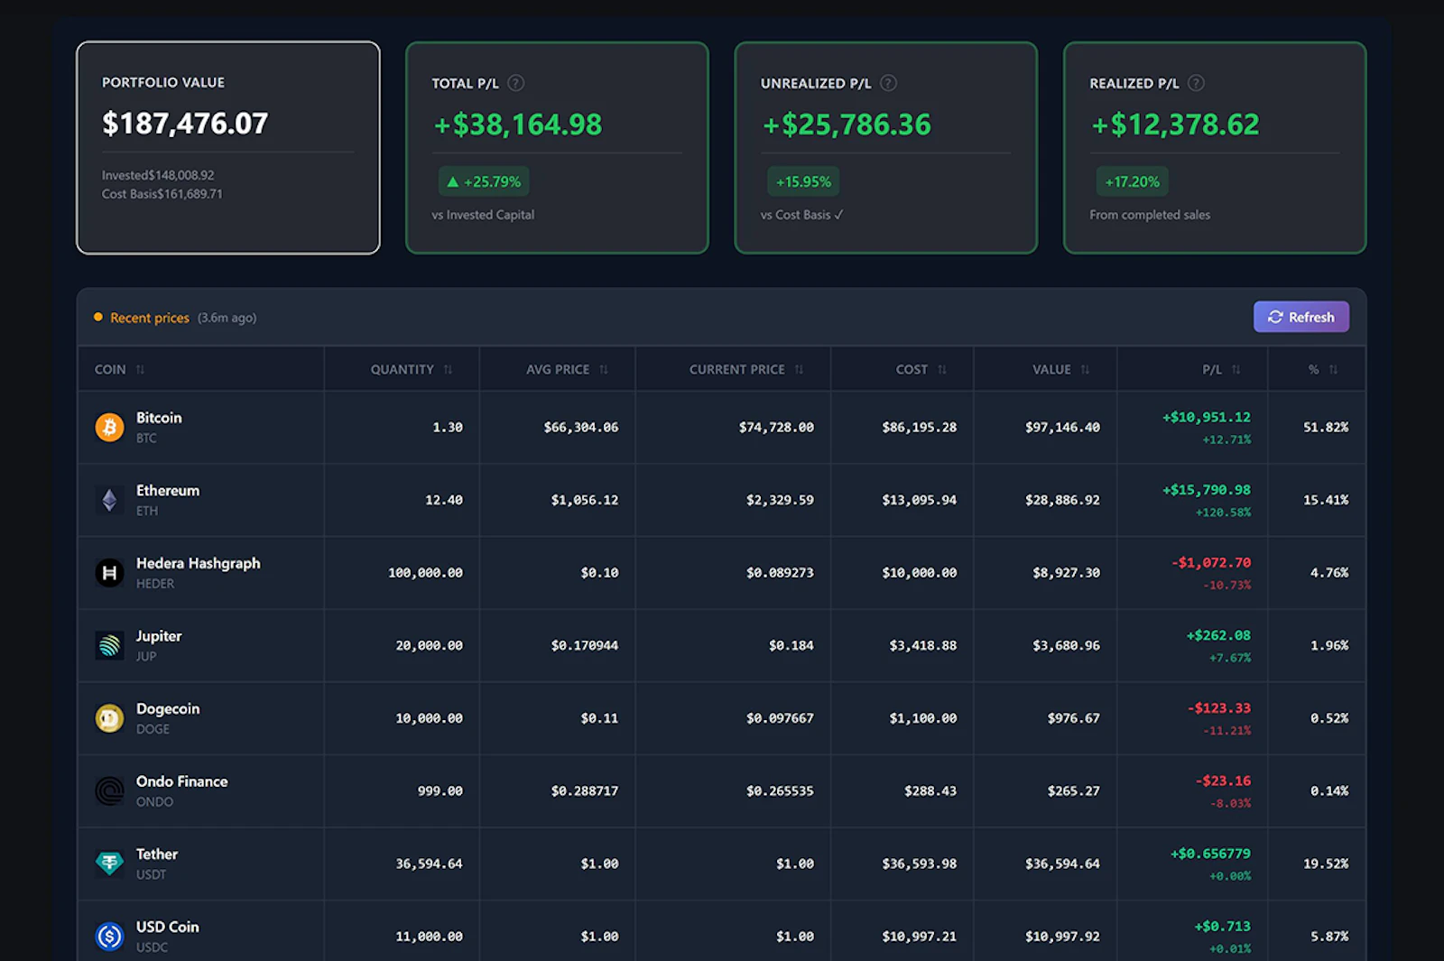Open the Ondo Finance row name
1444x961 pixels.
[x=181, y=781]
